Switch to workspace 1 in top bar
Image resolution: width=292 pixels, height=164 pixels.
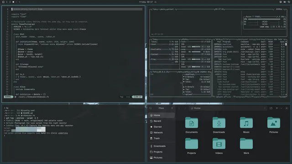click(x=7, y=2)
